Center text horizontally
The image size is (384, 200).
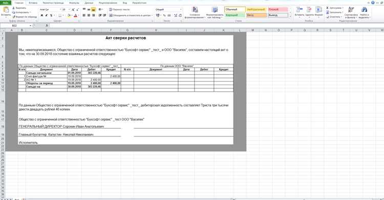pos(89,15)
